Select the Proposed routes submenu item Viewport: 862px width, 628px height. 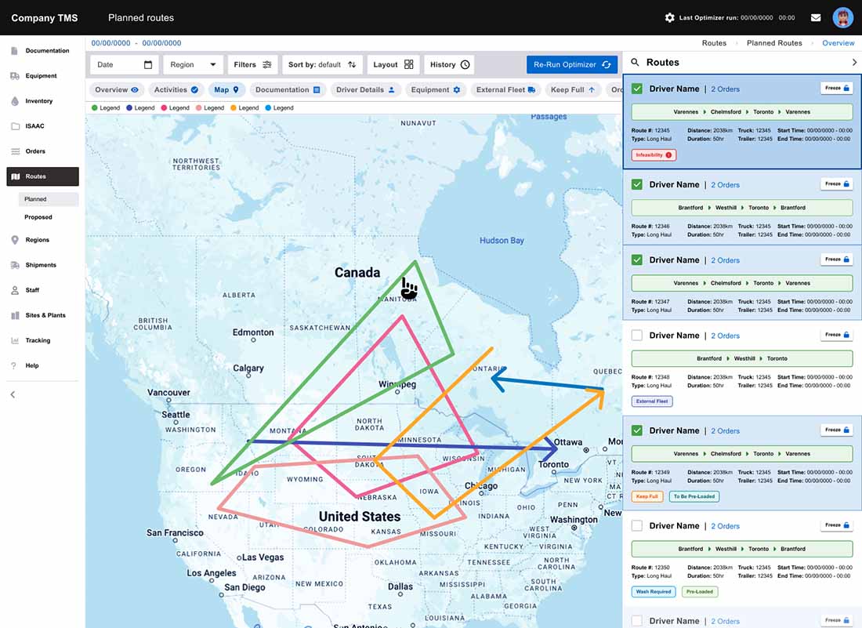click(x=38, y=217)
